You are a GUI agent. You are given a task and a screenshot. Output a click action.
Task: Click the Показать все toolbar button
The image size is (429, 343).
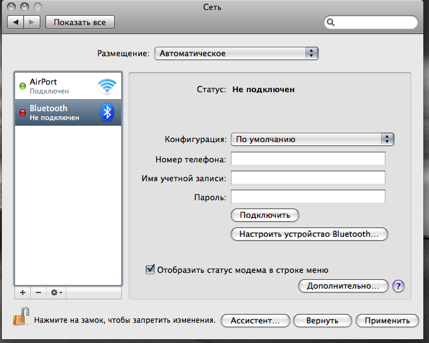(79, 22)
